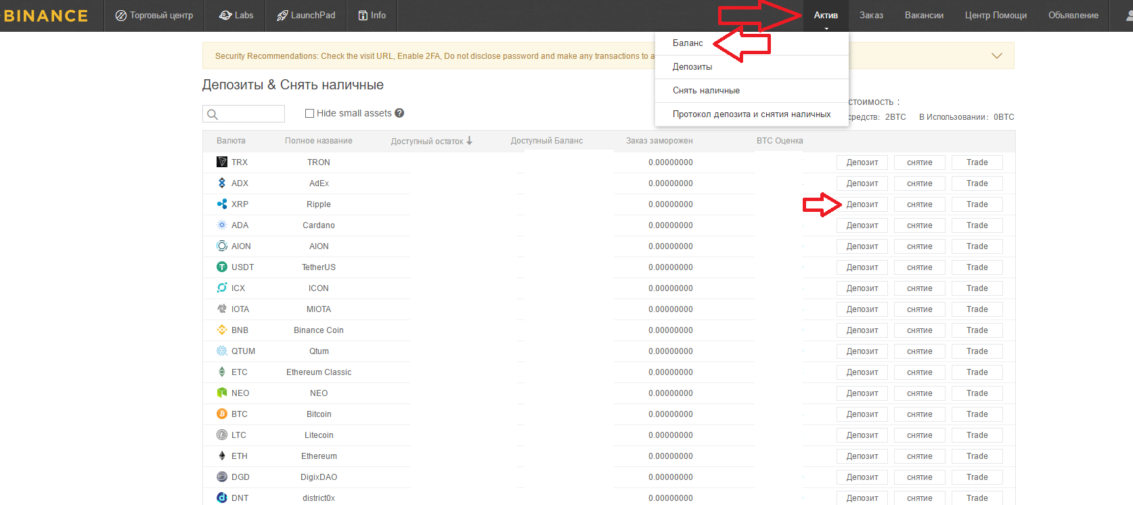Image resolution: width=1133 pixels, height=505 pixels.
Task: Click the BNB coin icon
Action: tap(222, 330)
